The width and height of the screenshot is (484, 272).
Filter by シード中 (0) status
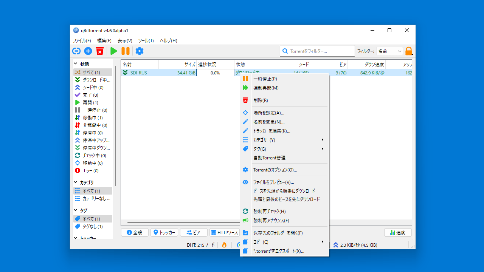pos(93,87)
